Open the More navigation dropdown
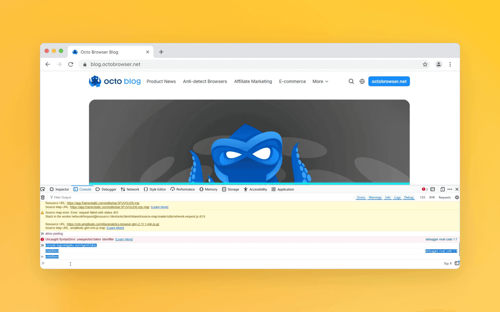Screen dimensions: 500x312 pos(320,81)
